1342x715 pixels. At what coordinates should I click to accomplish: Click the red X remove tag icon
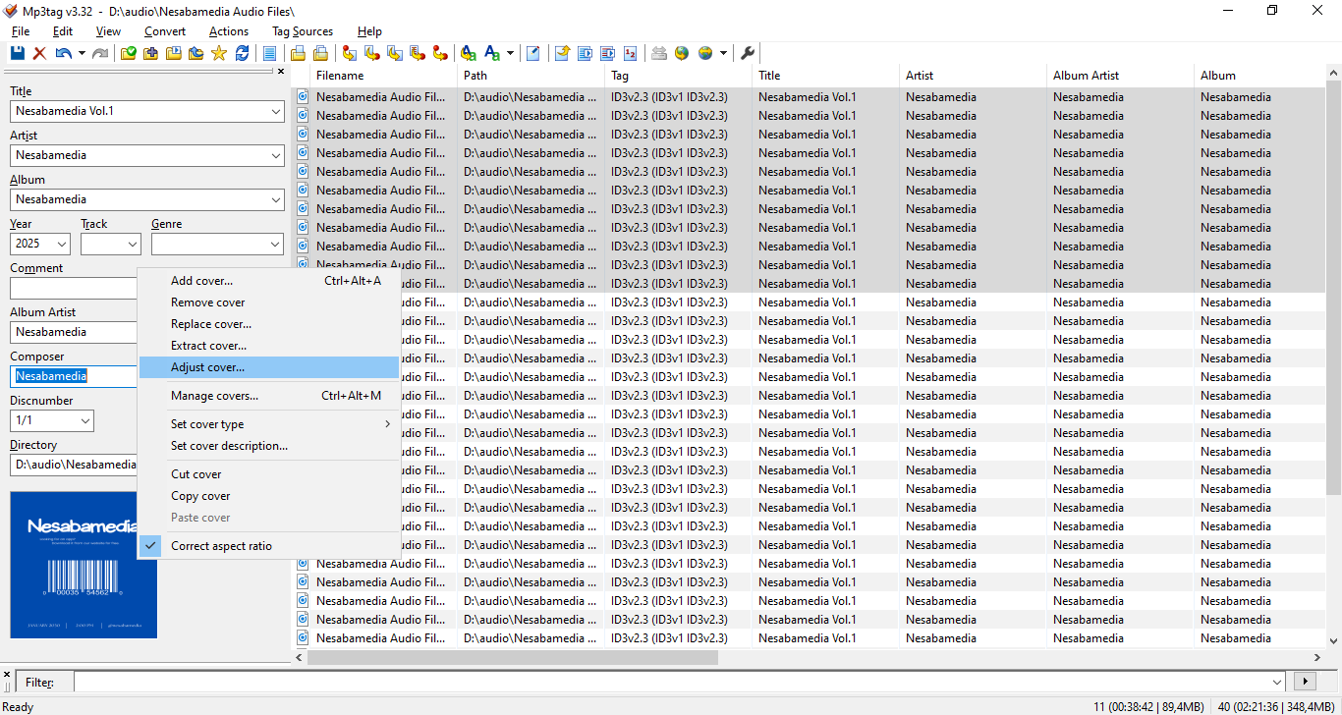(40, 53)
